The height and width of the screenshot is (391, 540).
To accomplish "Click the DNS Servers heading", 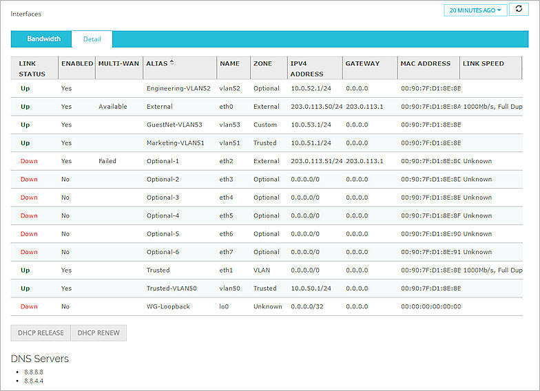I will (x=40, y=359).
